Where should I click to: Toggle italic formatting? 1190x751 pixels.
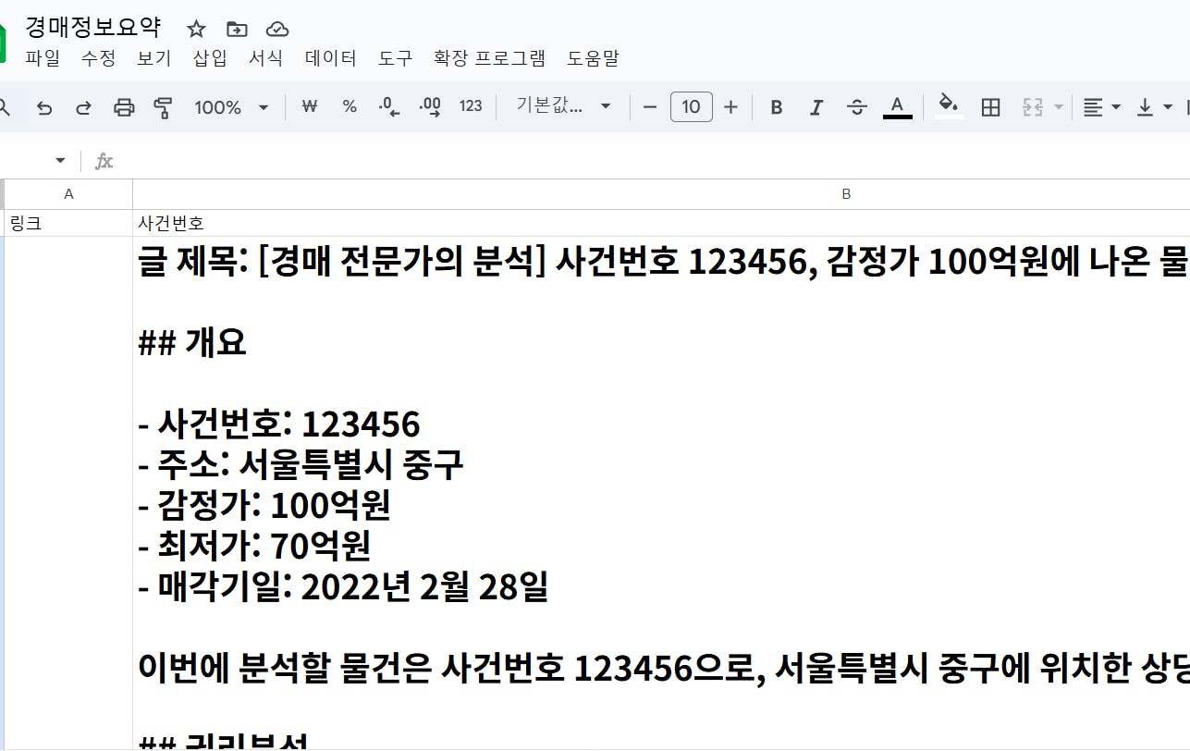816,107
